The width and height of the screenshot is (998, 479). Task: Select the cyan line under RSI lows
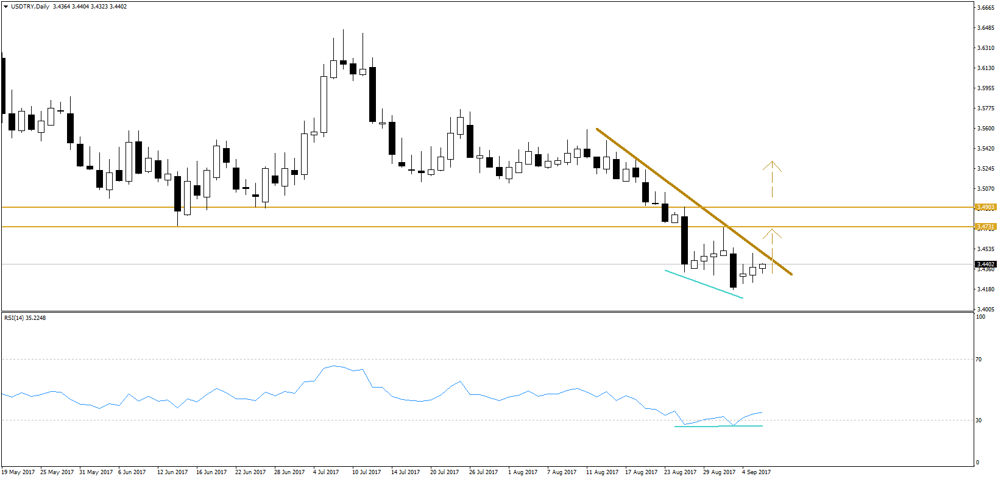(719, 426)
